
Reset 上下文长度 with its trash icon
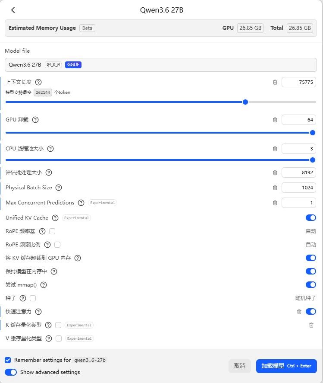275,82
